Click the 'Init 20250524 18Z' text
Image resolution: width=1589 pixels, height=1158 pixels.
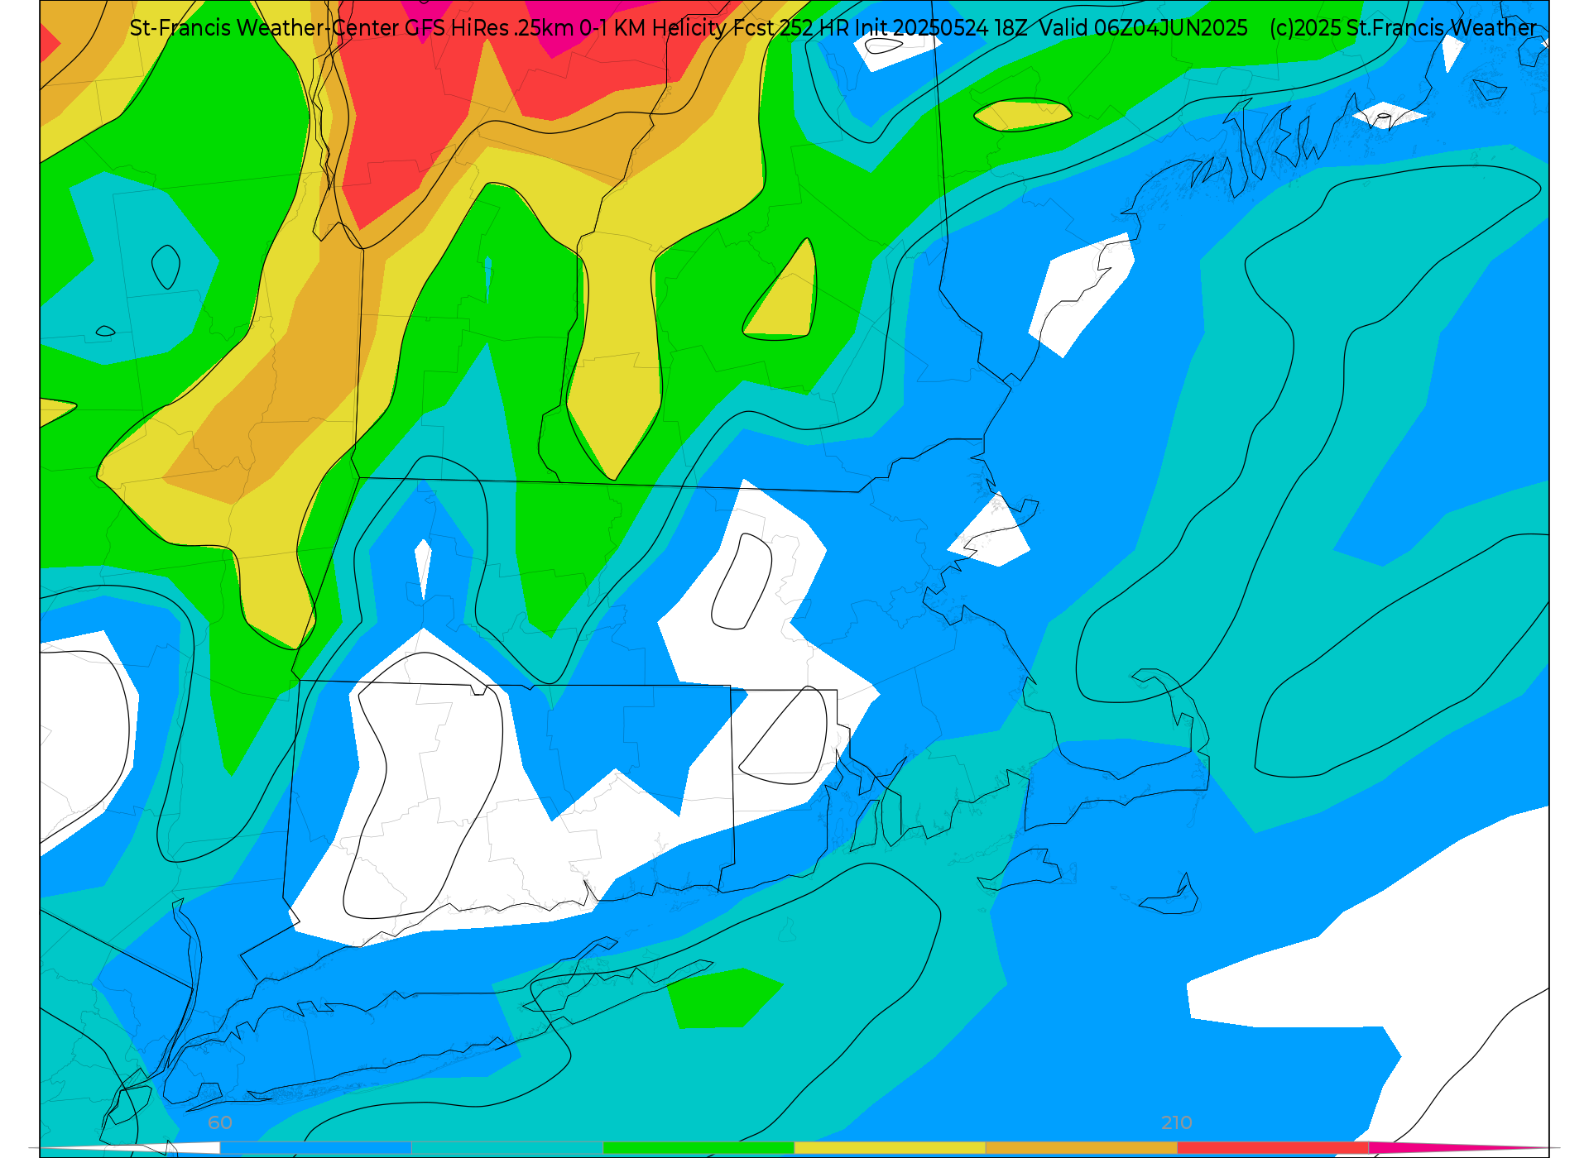(941, 28)
